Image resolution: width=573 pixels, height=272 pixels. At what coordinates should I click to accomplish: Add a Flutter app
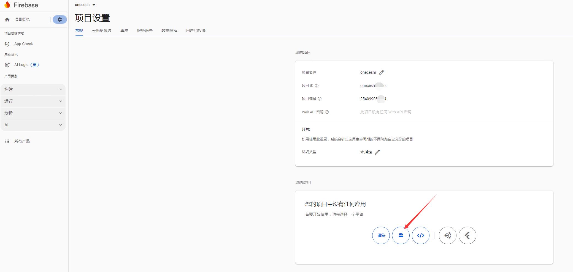tap(467, 235)
